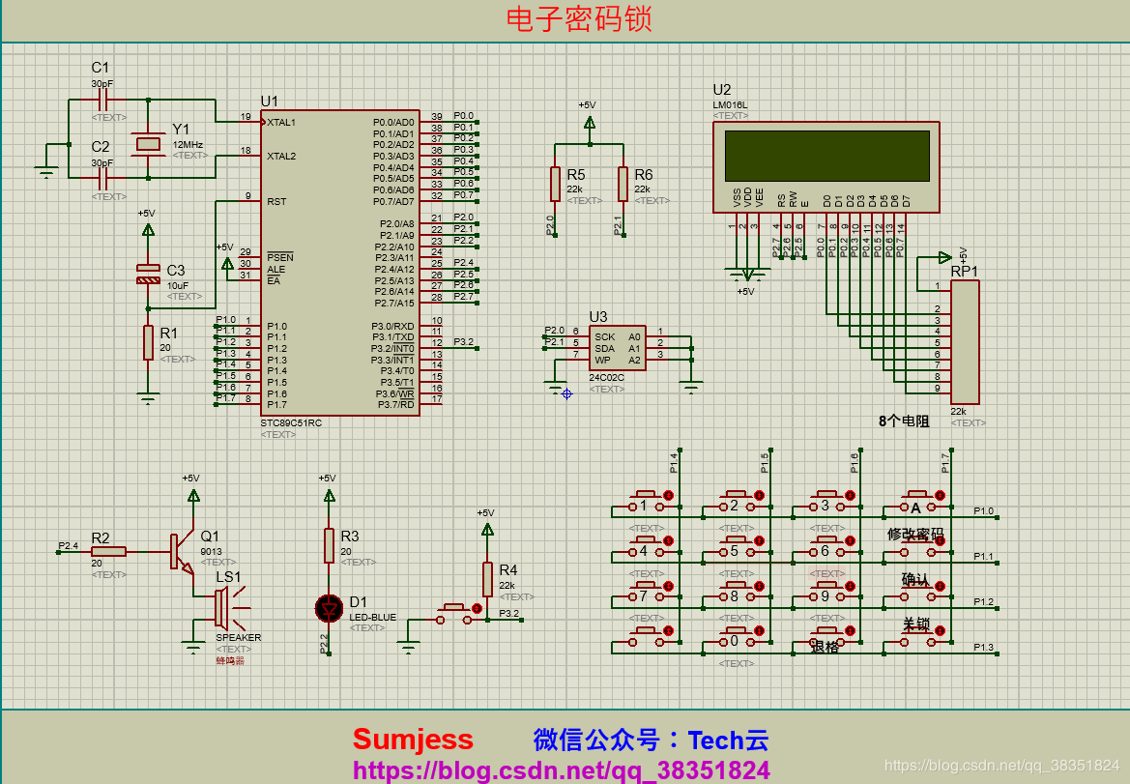Select the U2 LCD green display screen
The height and width of the screenshot is (784, 1130).
826,156
